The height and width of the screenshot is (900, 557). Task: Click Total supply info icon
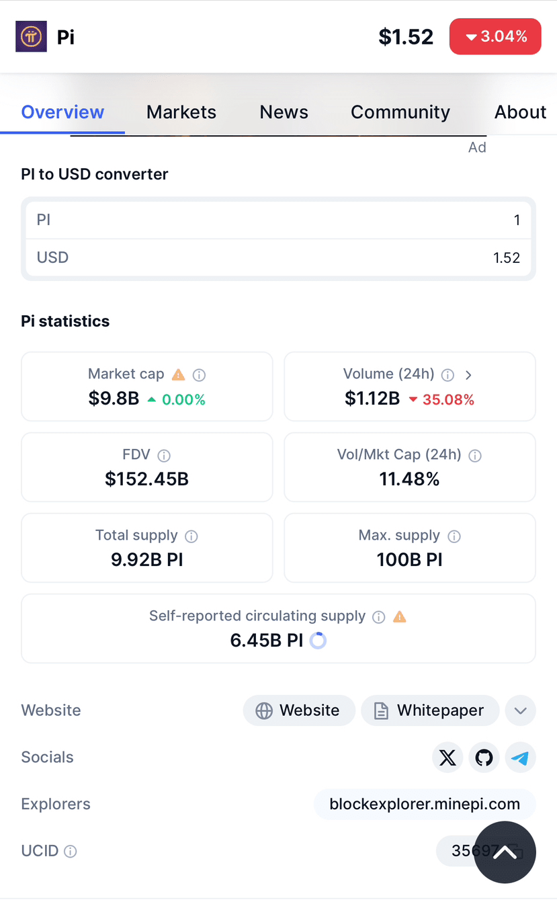(191, 536)
